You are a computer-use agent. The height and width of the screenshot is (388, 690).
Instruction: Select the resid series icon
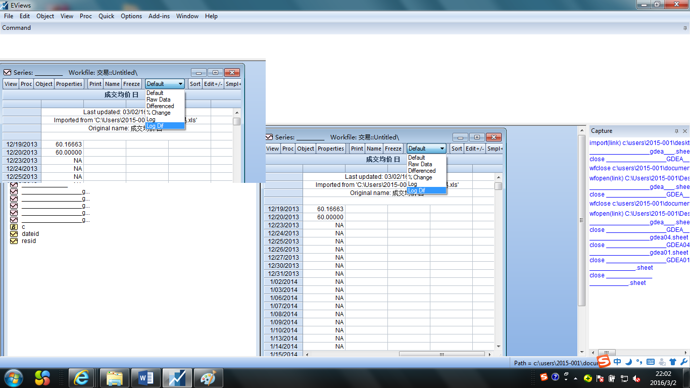coord(14,241)
